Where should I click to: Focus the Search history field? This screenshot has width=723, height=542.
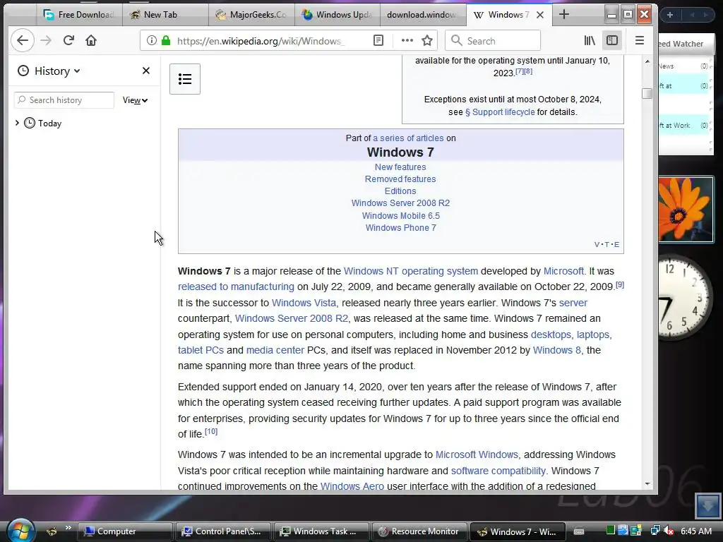[64, 100]
